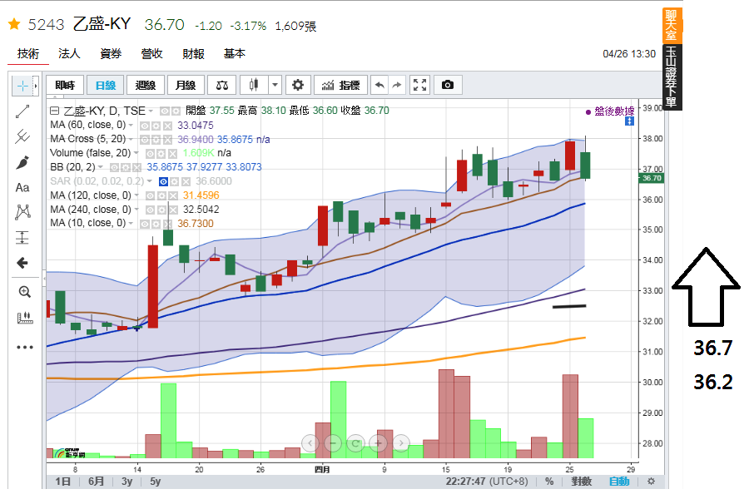
Task: Toggle the 對數 logarithmic scale
Action: coord(582,482)
